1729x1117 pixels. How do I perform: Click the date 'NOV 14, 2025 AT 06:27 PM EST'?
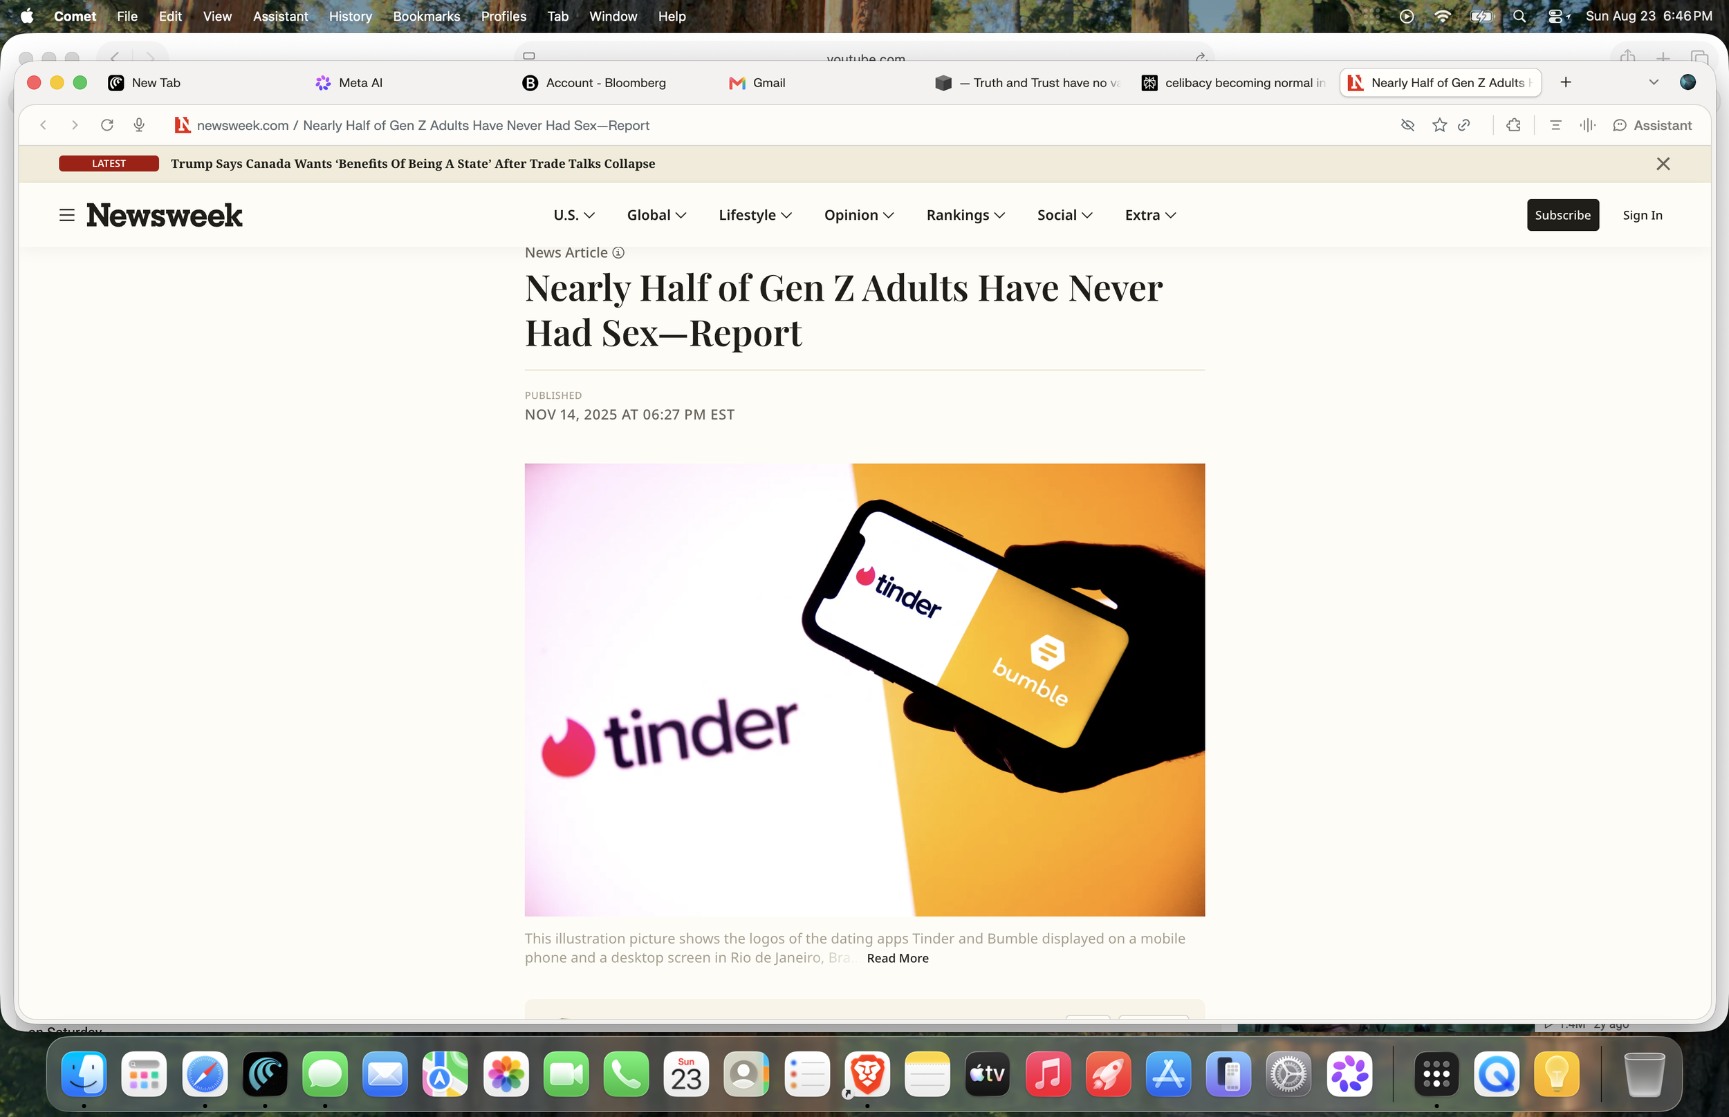click(x=630, y=415)
